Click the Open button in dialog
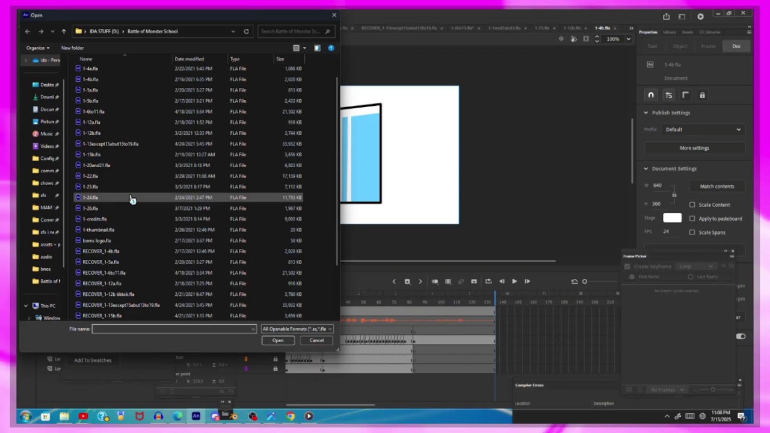Screen dimensions: 770x433 (277, 340)
